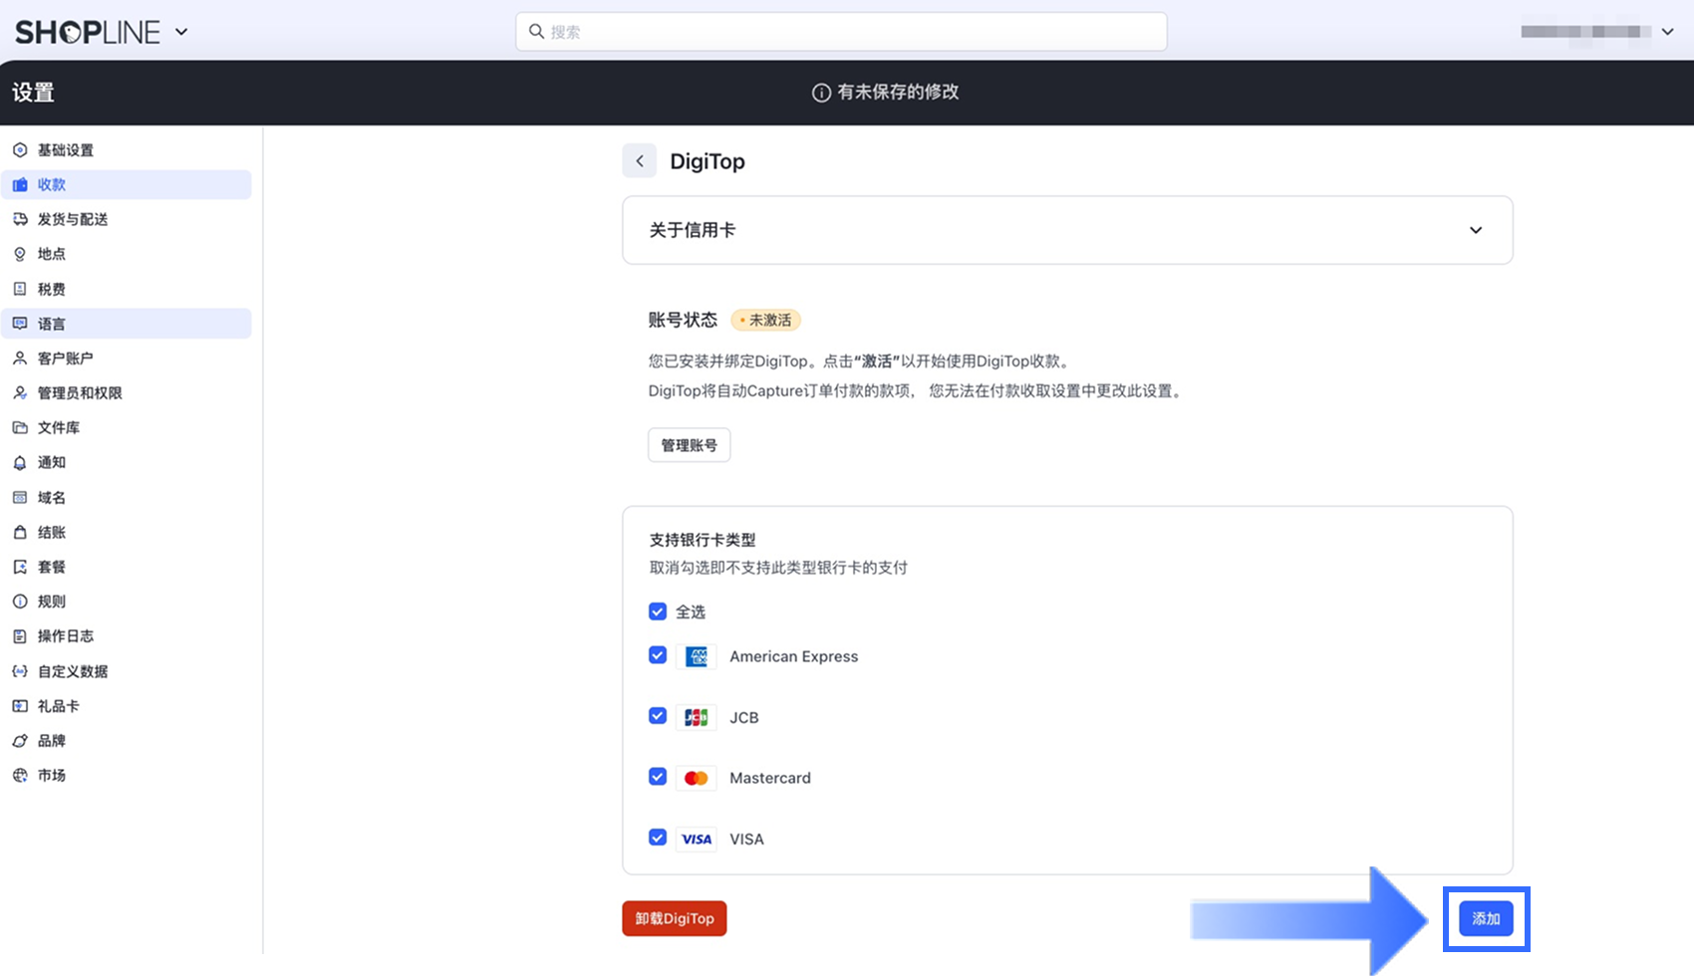
Task: Click the 管理账号 button
Action: point(690,445)
